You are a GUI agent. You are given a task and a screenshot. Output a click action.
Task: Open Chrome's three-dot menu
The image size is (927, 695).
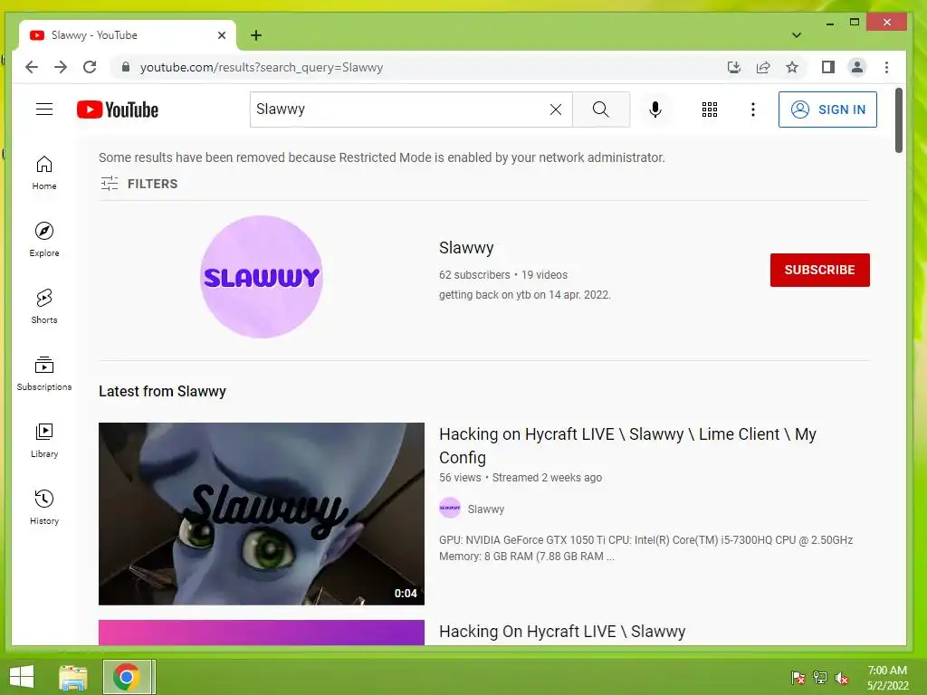886,67
